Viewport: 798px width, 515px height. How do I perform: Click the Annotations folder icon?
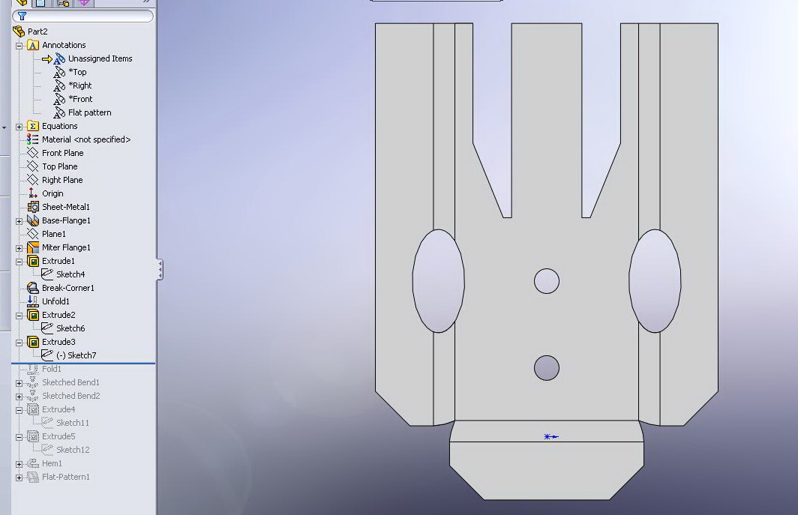pyautogui.click(x=32, y=45)
